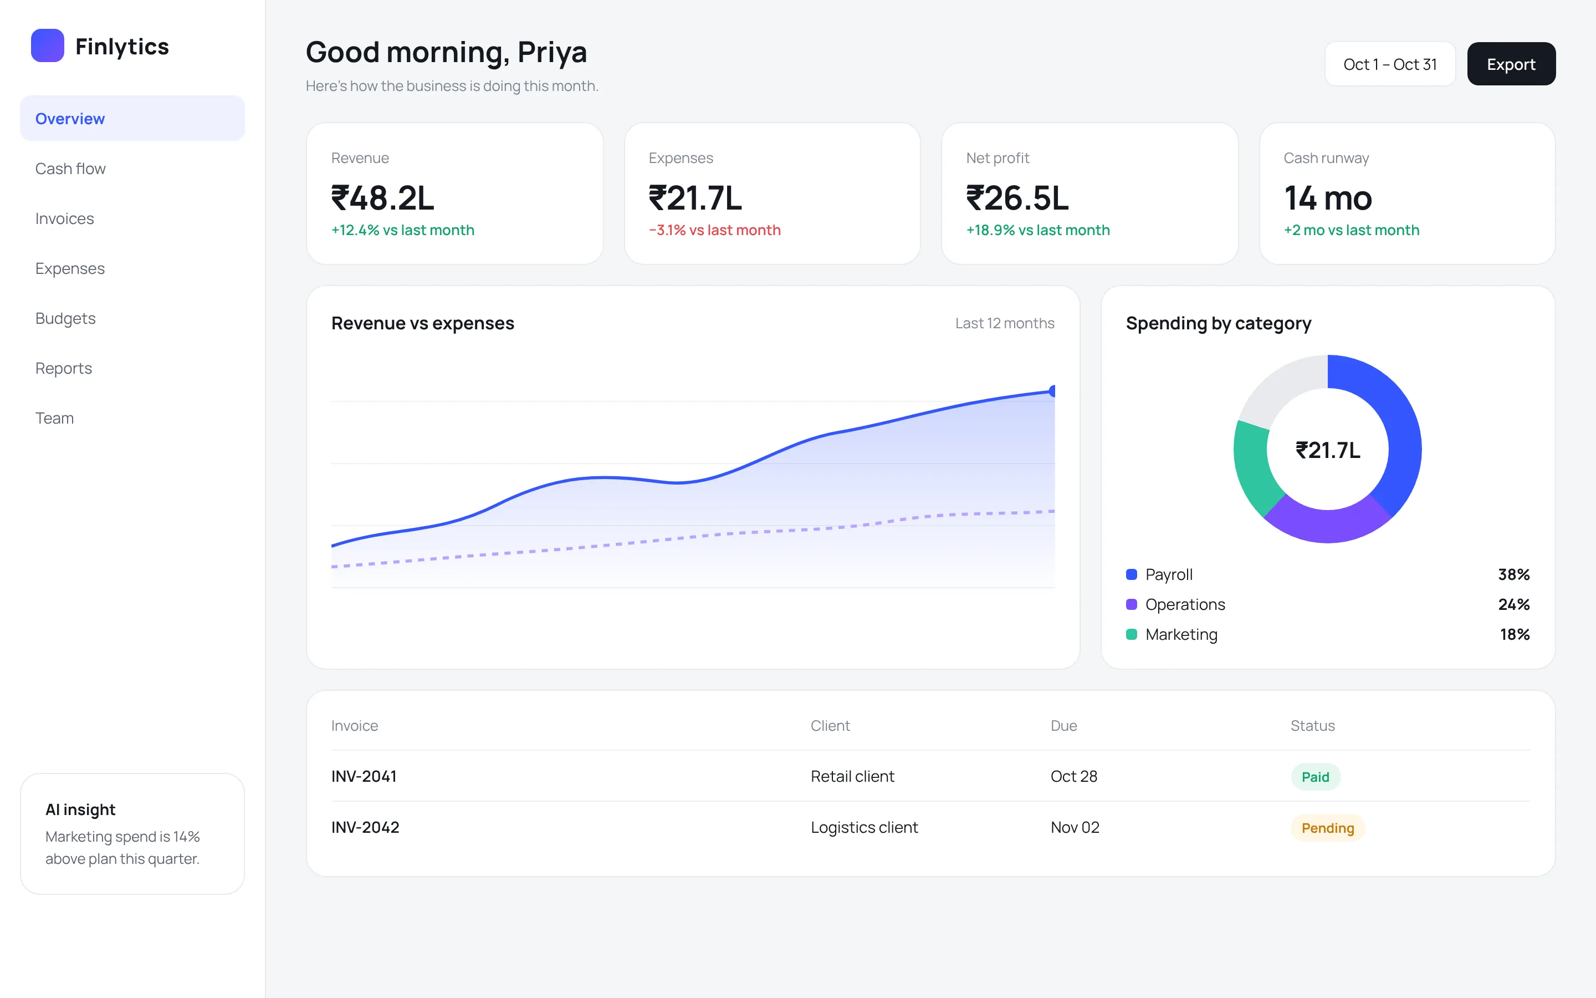Click the Operations purple legend swatch

coord(1132,604)
